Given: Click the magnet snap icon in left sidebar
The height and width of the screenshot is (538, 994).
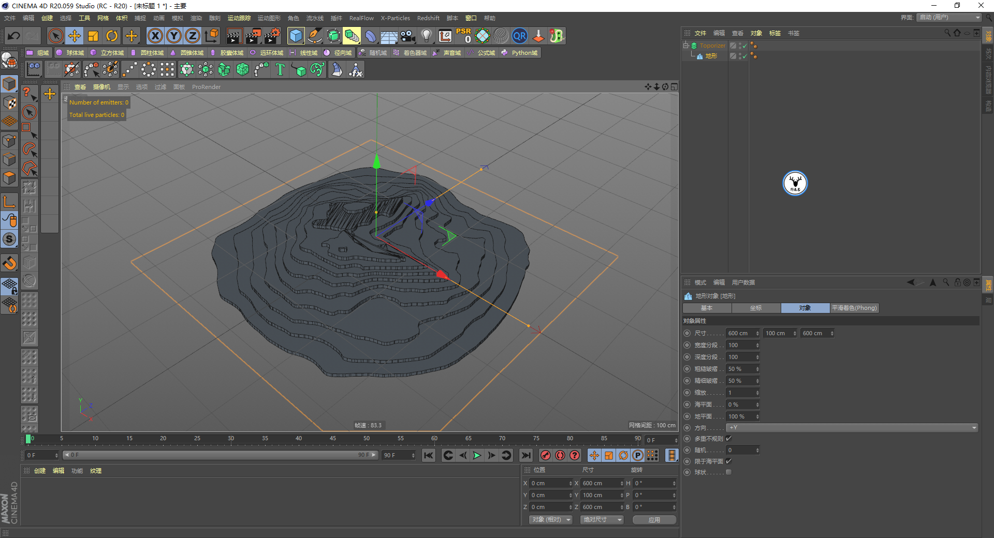Looking at the screenshot, I should (x=9, y=263).
